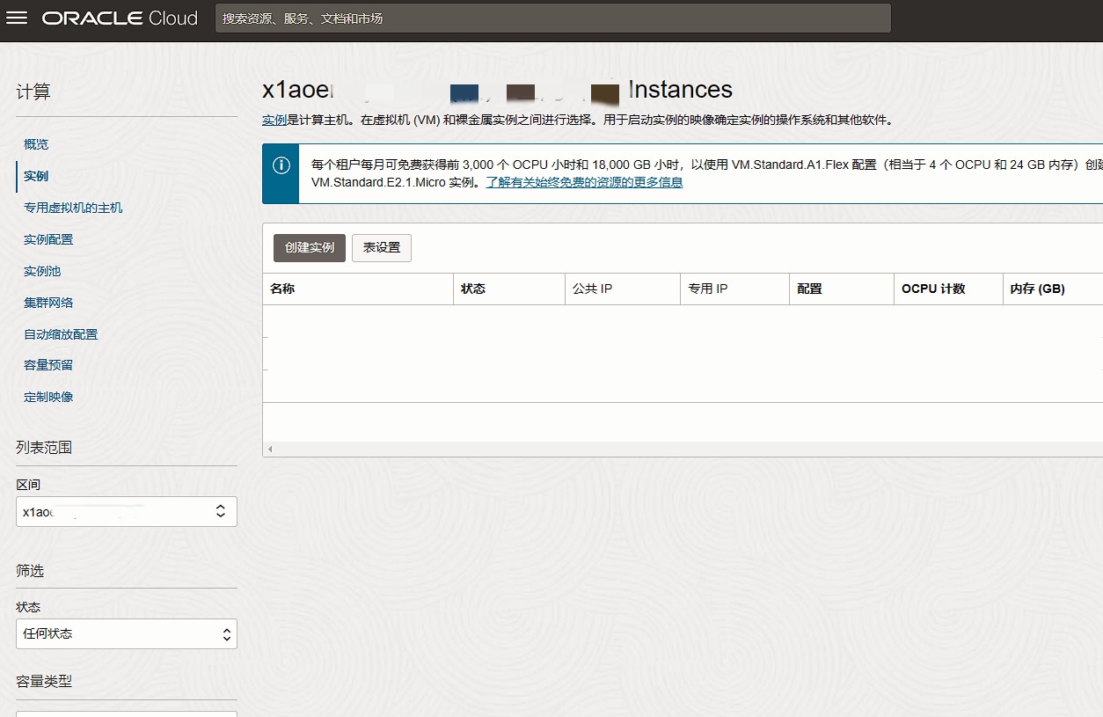Image resolution: width=1103 pixels, height=717 pixels.
Task: Open 集群网络 section
Action: [x=48, y=303]
